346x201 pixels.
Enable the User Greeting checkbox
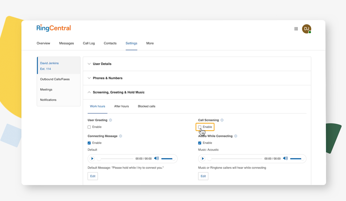click(x=89, y=127)
